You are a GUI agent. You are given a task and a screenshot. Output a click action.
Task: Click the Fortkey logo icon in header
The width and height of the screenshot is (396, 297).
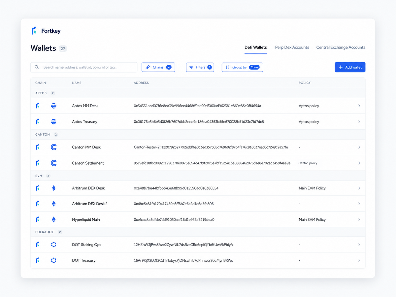34,31
